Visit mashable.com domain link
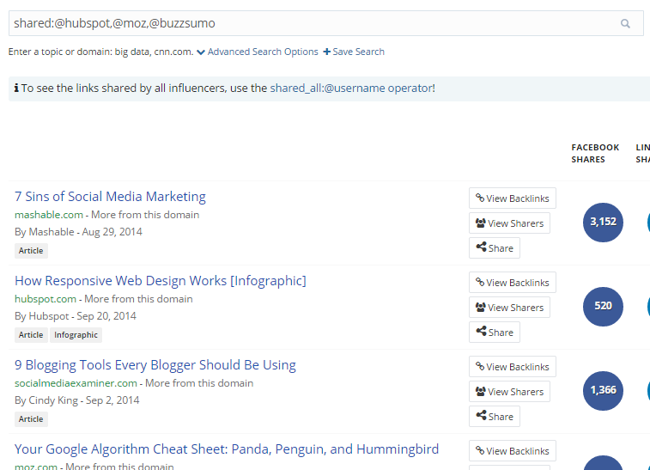The width and height of the screenshot is (650, 470). pyautogui.click(x=49, y=215)
